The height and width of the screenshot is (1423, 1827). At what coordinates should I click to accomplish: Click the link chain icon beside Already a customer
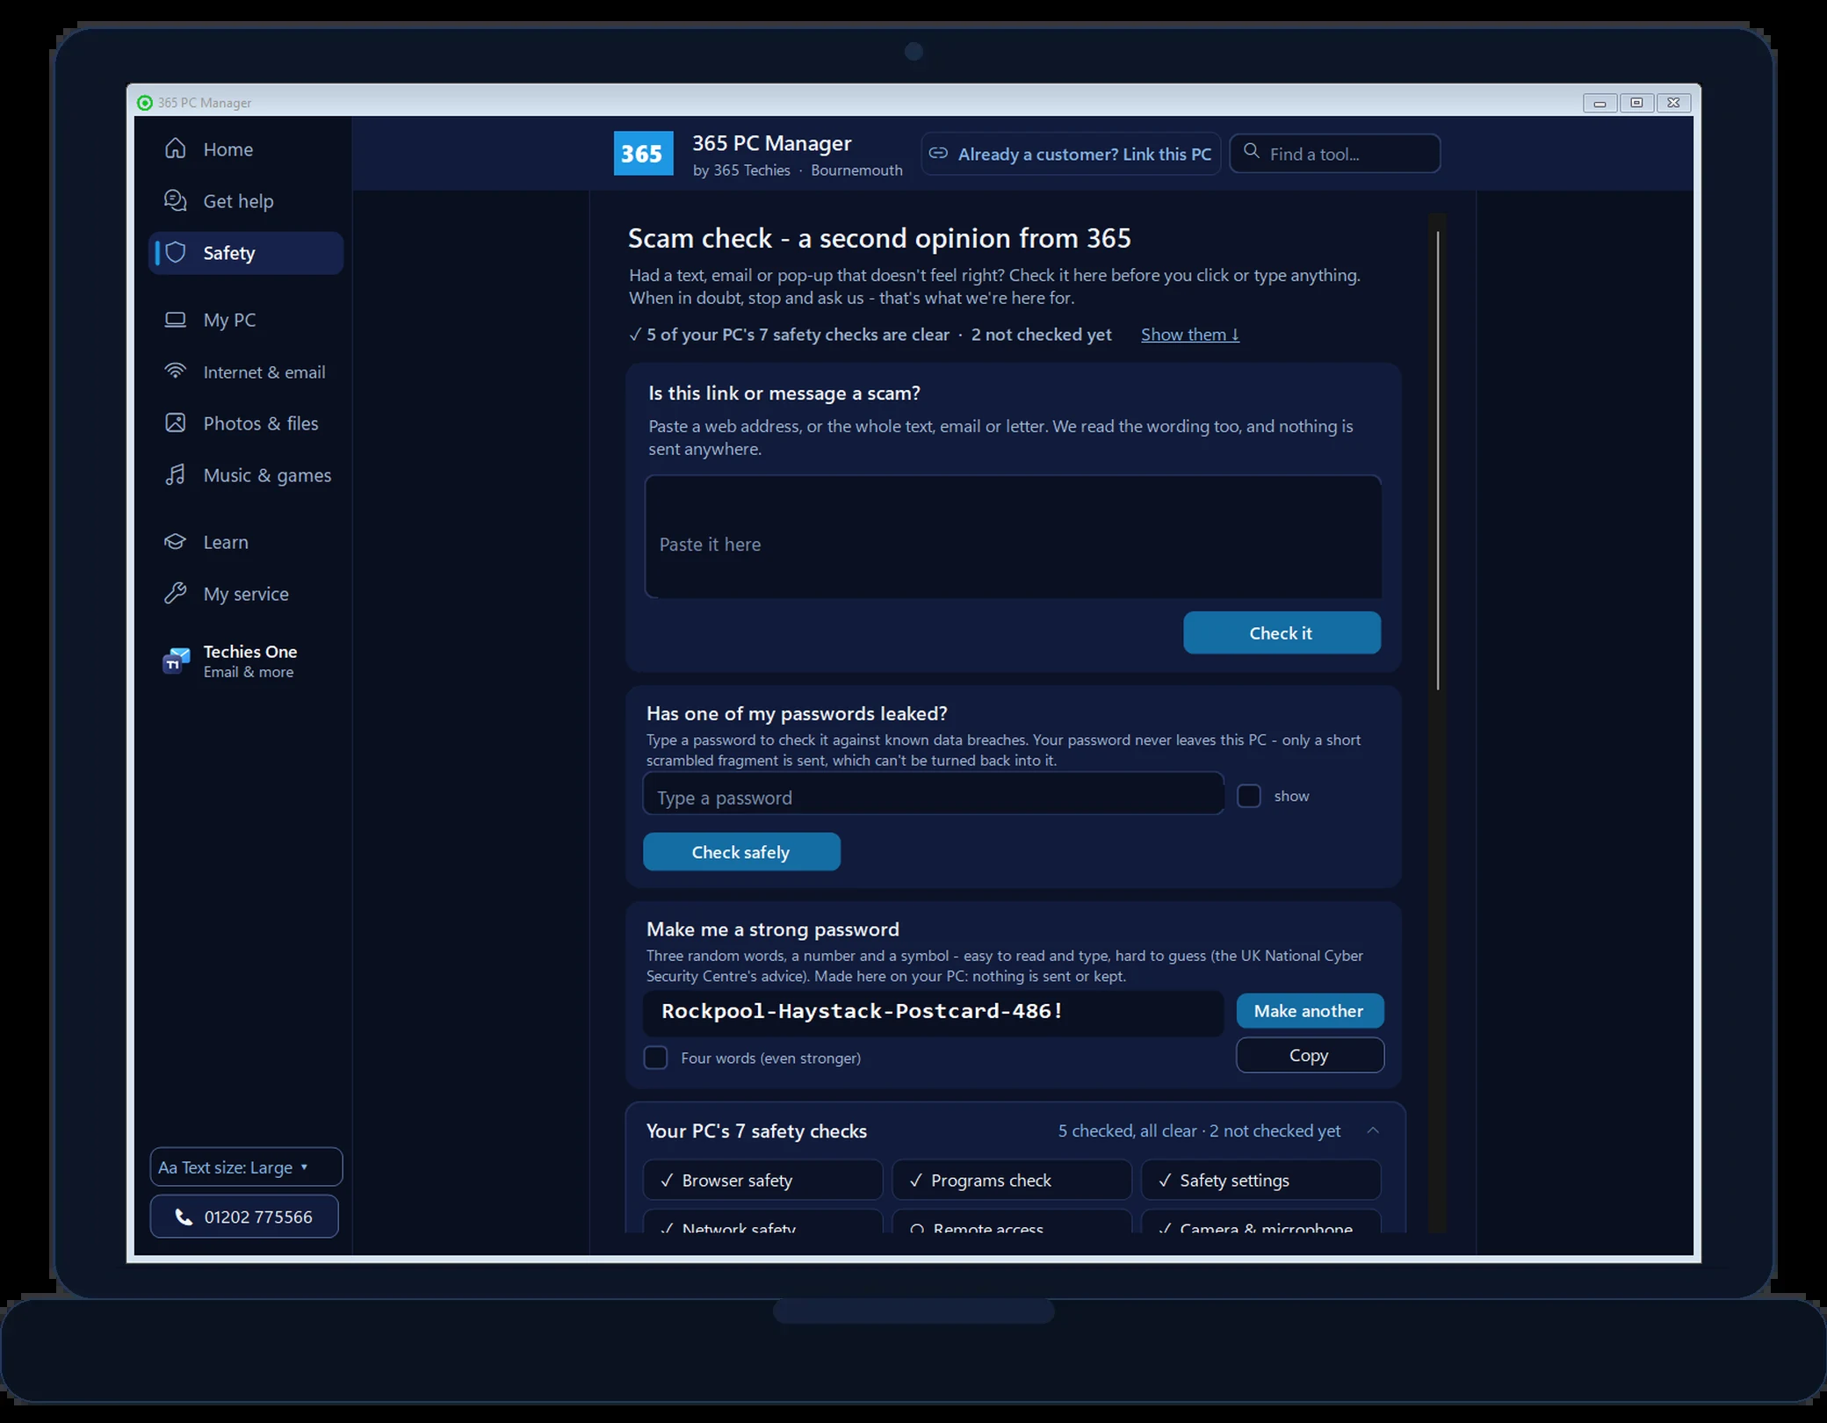938,153
